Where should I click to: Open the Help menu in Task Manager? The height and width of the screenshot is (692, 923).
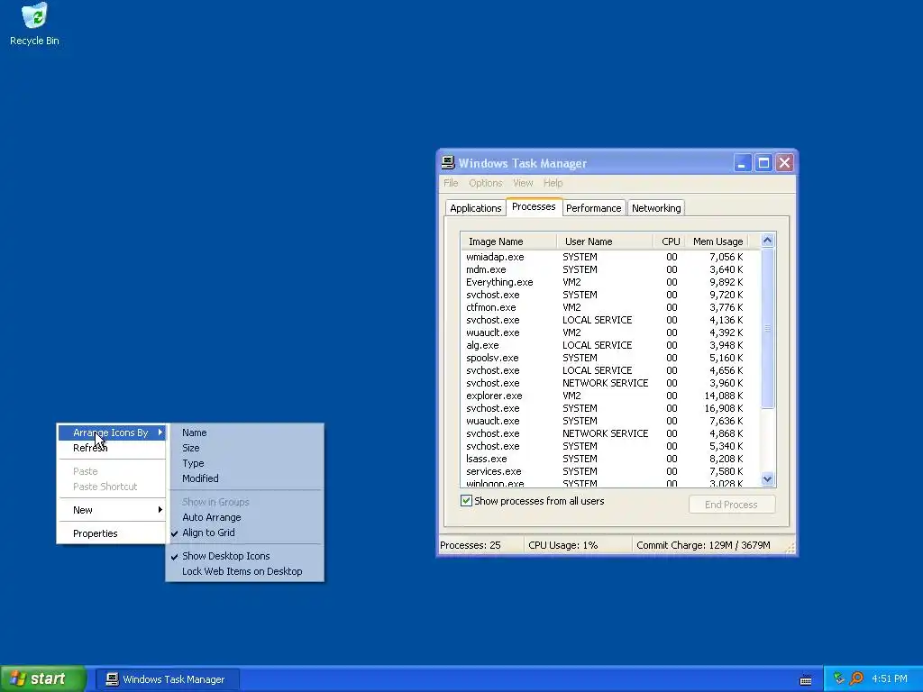(x=553, y=183)
